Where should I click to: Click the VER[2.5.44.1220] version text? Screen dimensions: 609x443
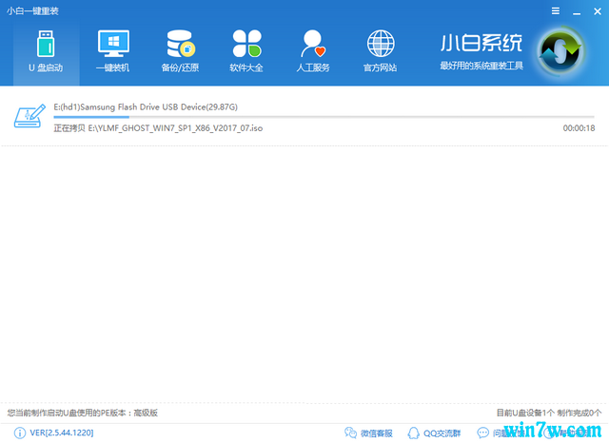point(61,433)
